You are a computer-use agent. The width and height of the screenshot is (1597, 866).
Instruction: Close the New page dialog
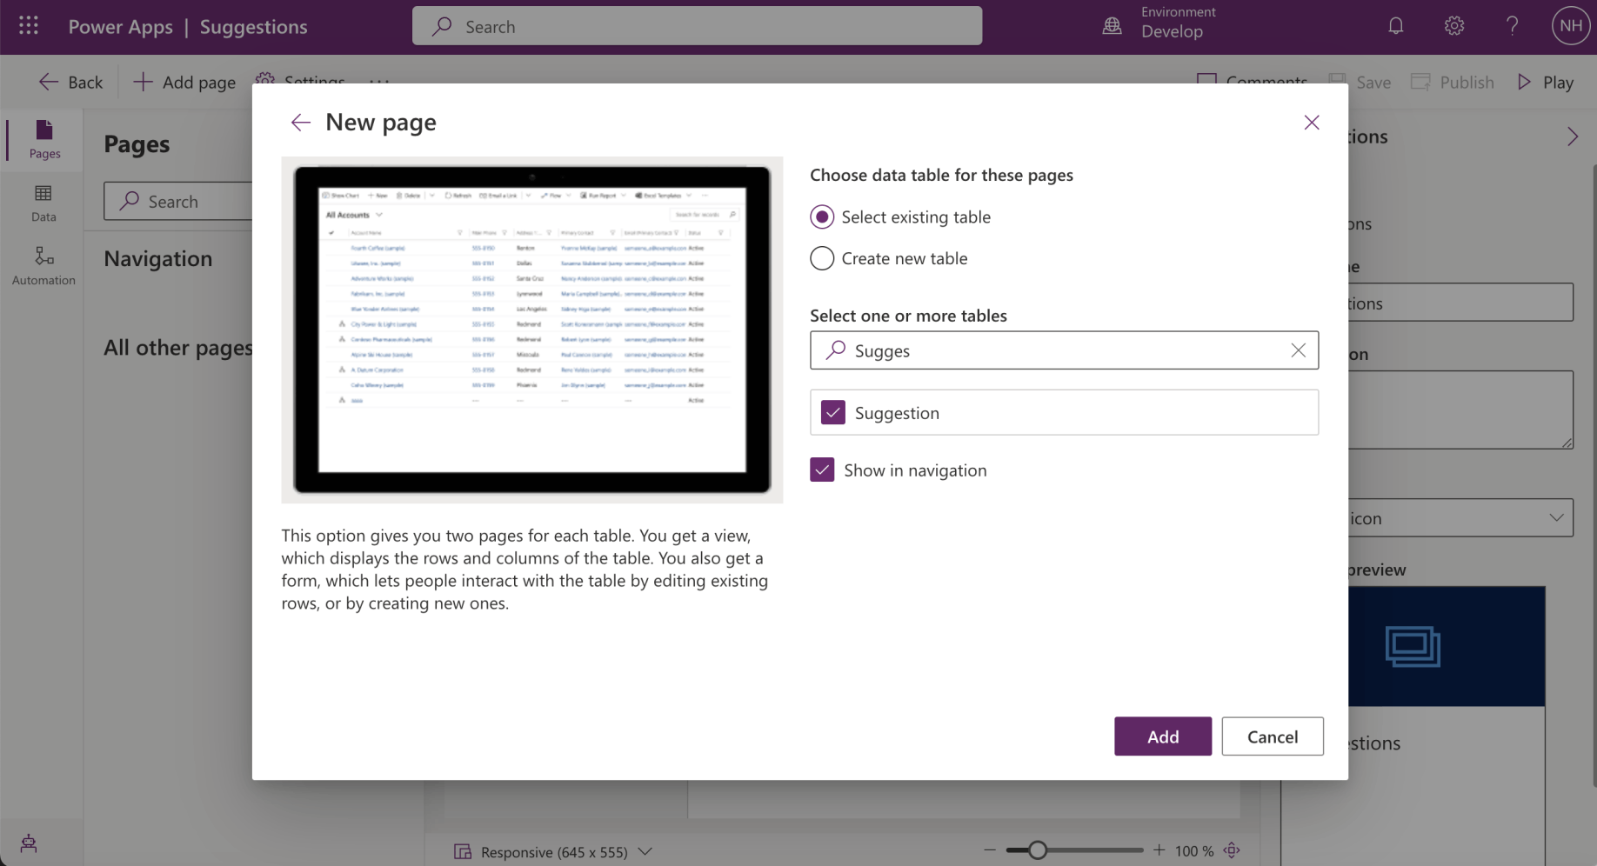[x=1312, y=123]
